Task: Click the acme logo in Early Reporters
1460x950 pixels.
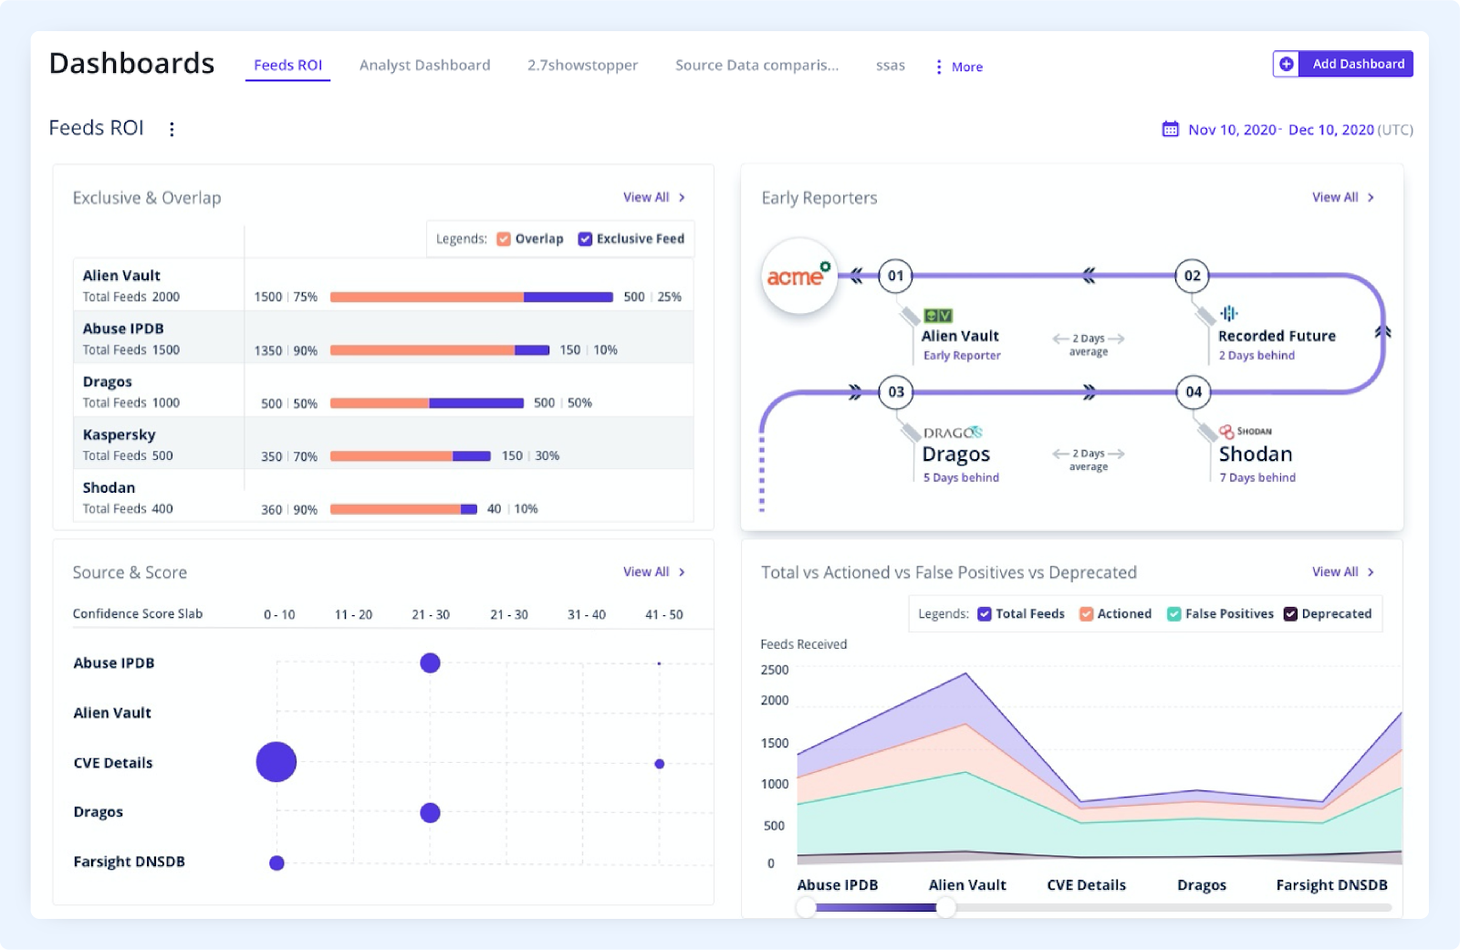Action: pos(799,276)
